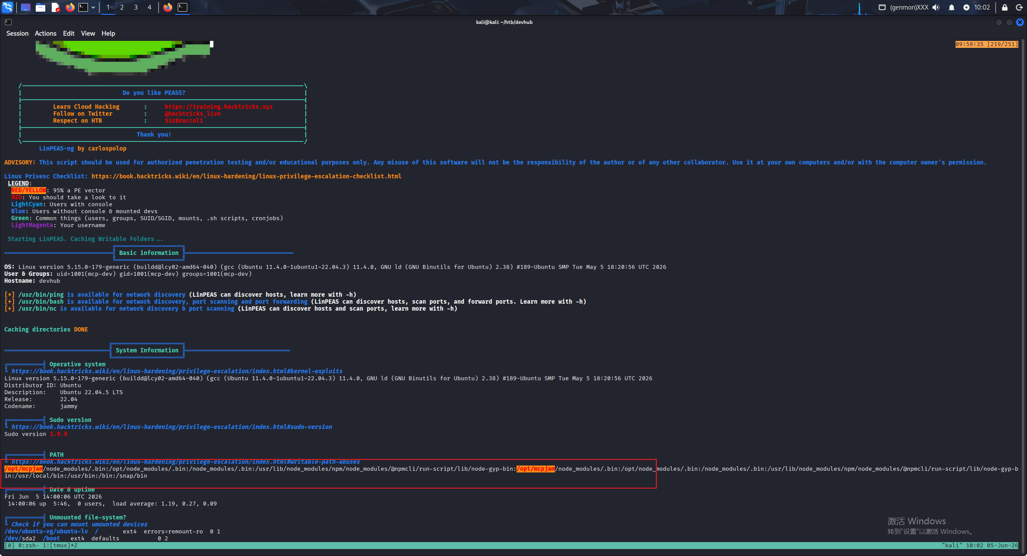Click the (genmon)XXX panel monitor

[909, 7]
